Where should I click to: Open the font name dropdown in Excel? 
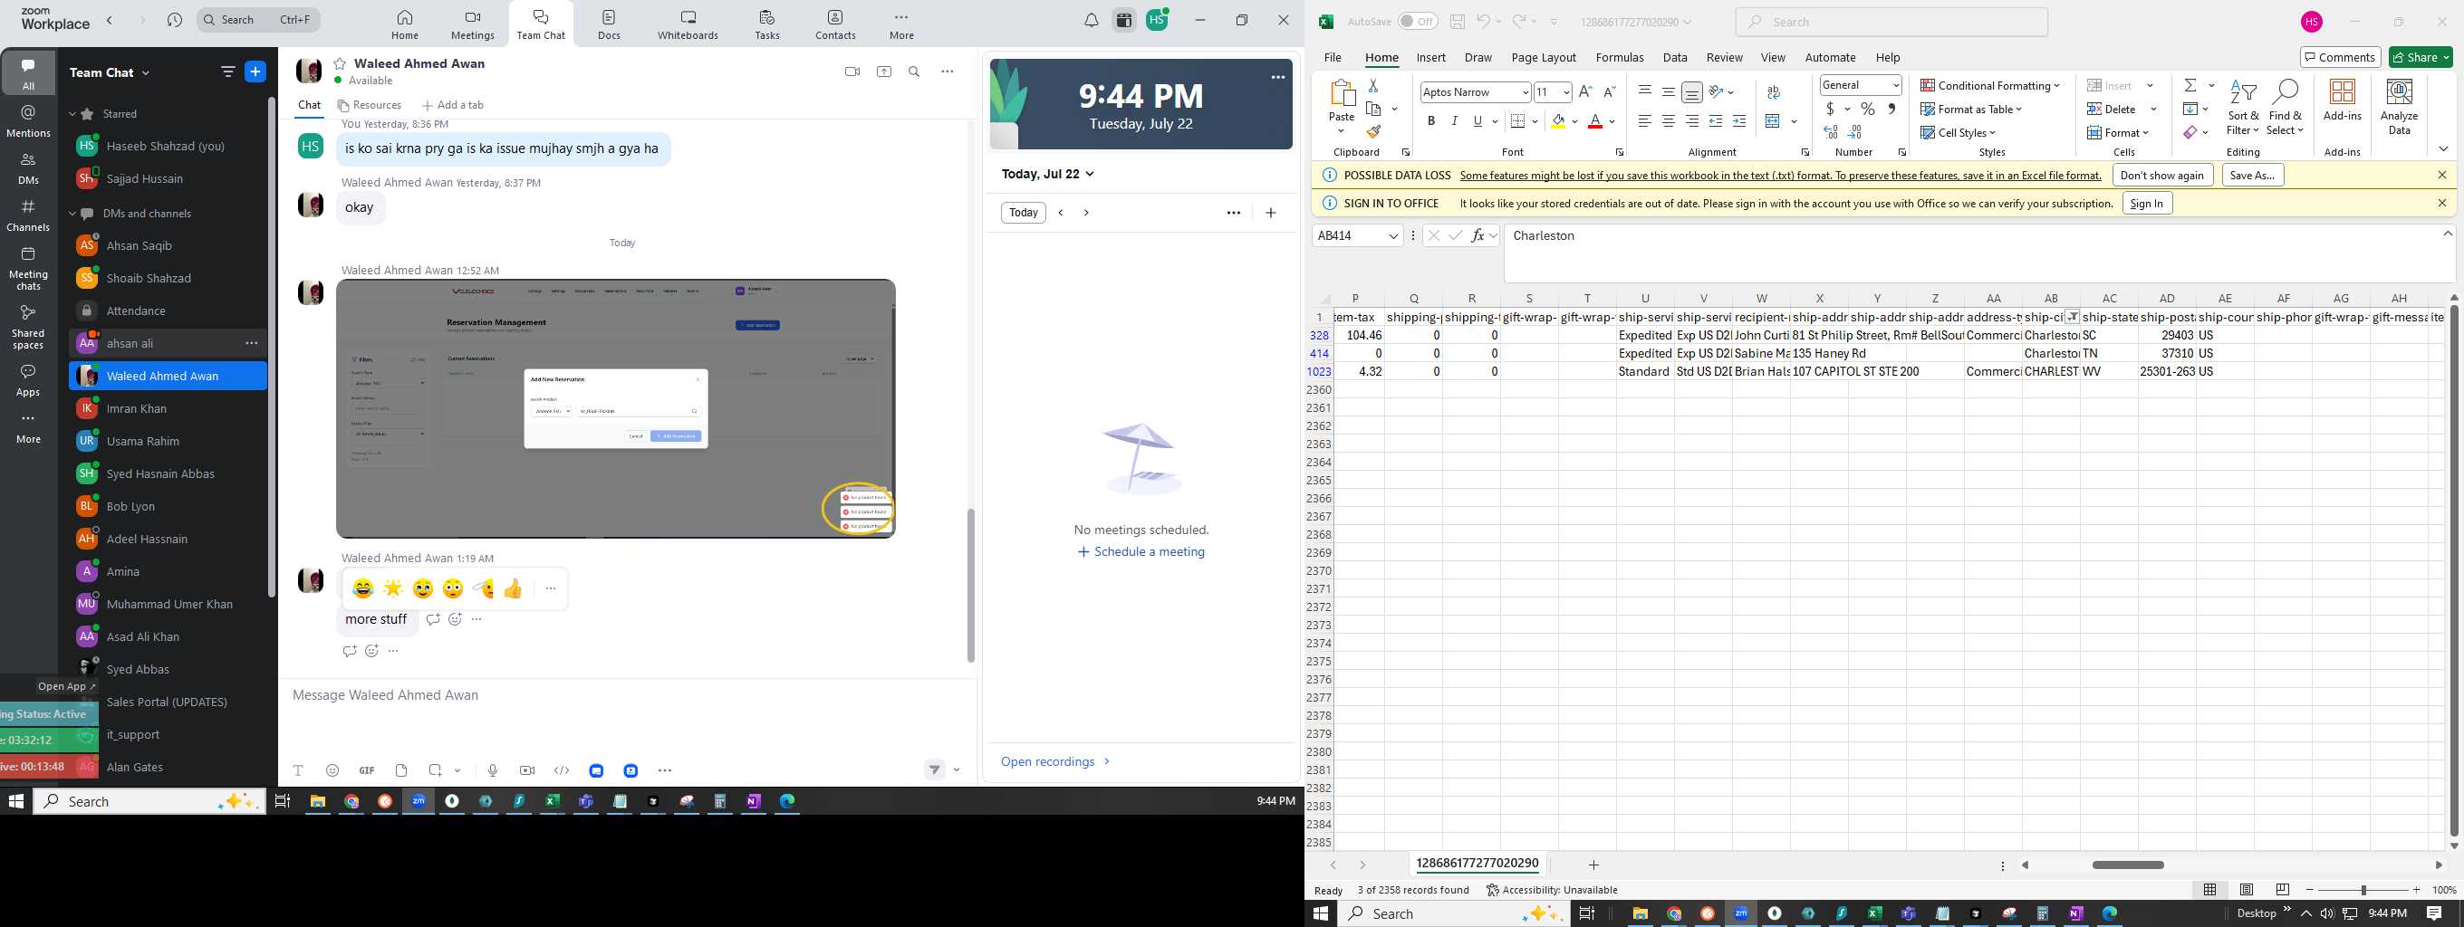(1525, 92)
